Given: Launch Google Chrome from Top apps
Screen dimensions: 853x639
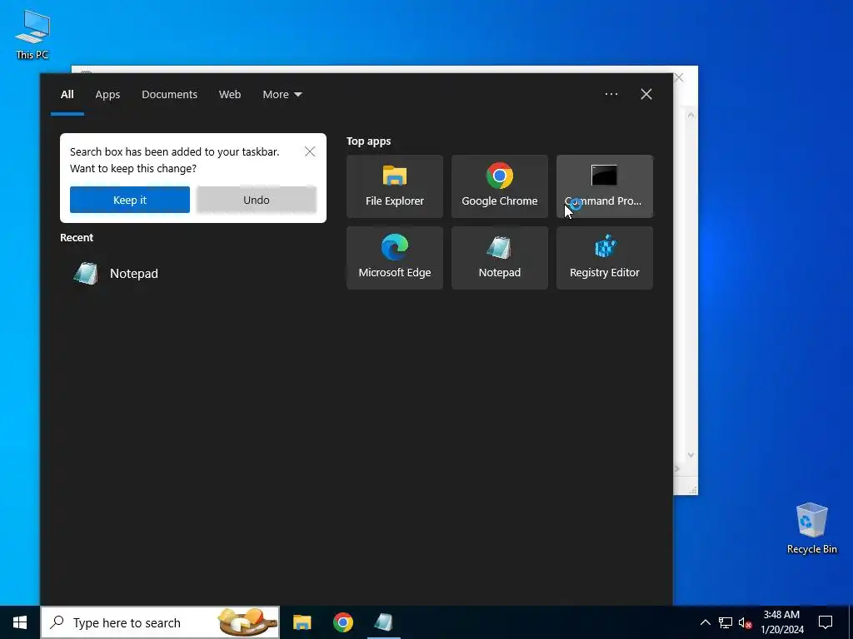Looking at the screenshot, I should pyautogui.click(x=500, y=186).
